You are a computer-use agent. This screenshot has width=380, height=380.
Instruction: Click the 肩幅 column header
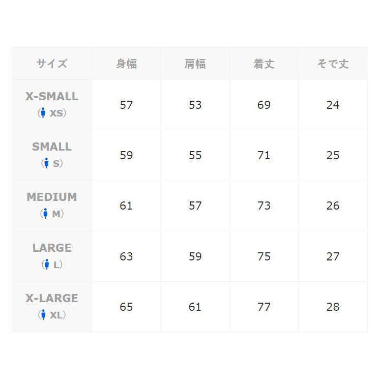(195, 64)
